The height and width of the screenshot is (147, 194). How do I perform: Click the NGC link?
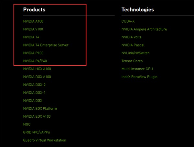[x=27, y=124]
